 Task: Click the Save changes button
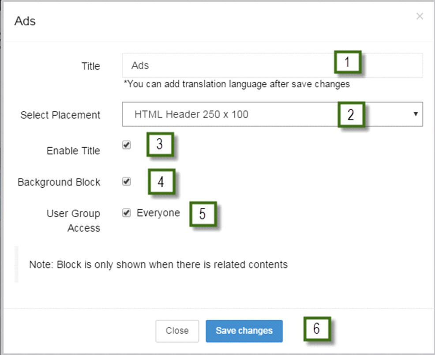pyautogui.click(x=244, y=331)
